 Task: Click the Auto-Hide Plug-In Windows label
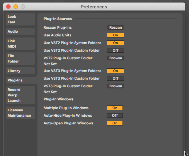coord(68,116)
